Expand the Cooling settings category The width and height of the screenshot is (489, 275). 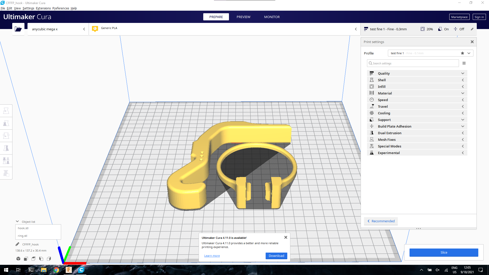click(x=417, y=113)
